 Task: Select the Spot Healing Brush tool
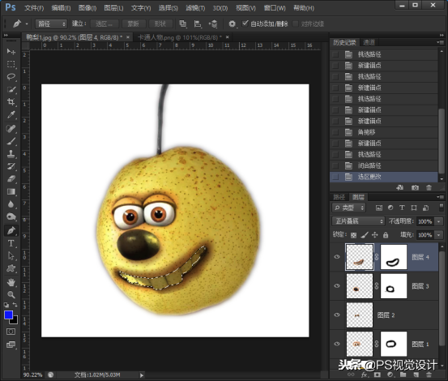coord(11,129)
